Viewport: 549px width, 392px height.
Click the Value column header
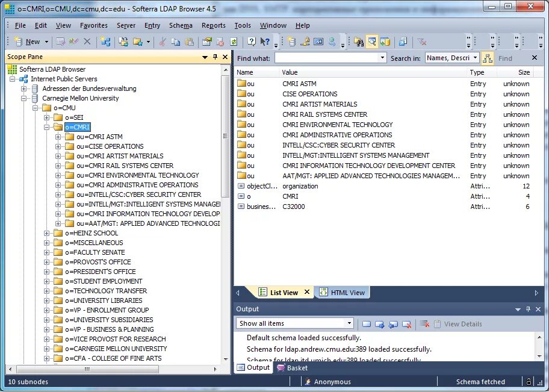(373, 72)
